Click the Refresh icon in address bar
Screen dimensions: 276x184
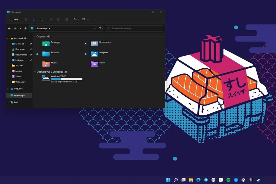(100, 29)
